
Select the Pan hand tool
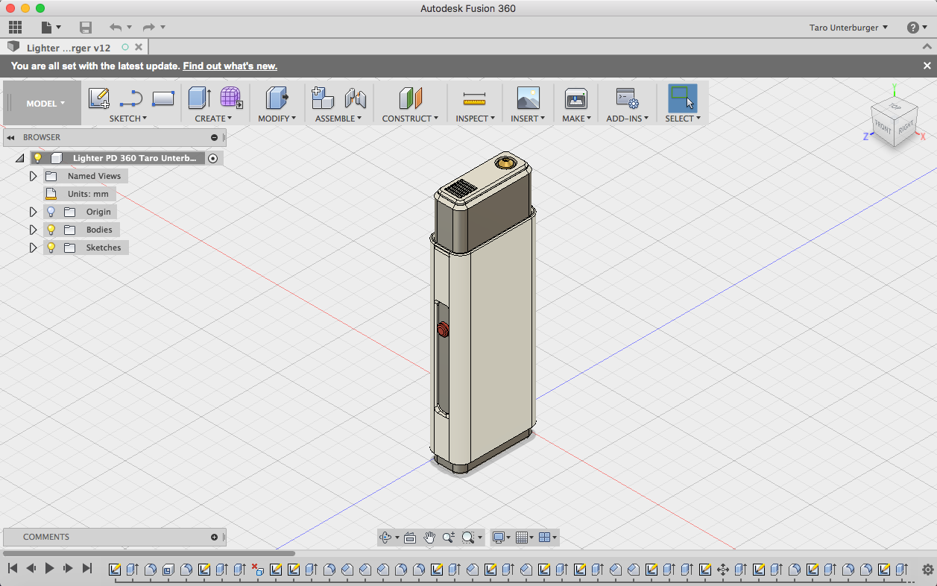tap(429, 538)
